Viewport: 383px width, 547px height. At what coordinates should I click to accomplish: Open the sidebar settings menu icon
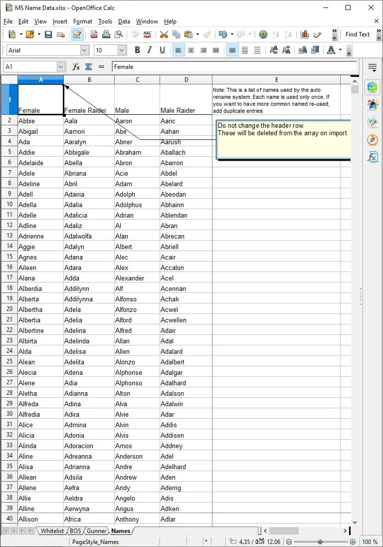(373, 67)
